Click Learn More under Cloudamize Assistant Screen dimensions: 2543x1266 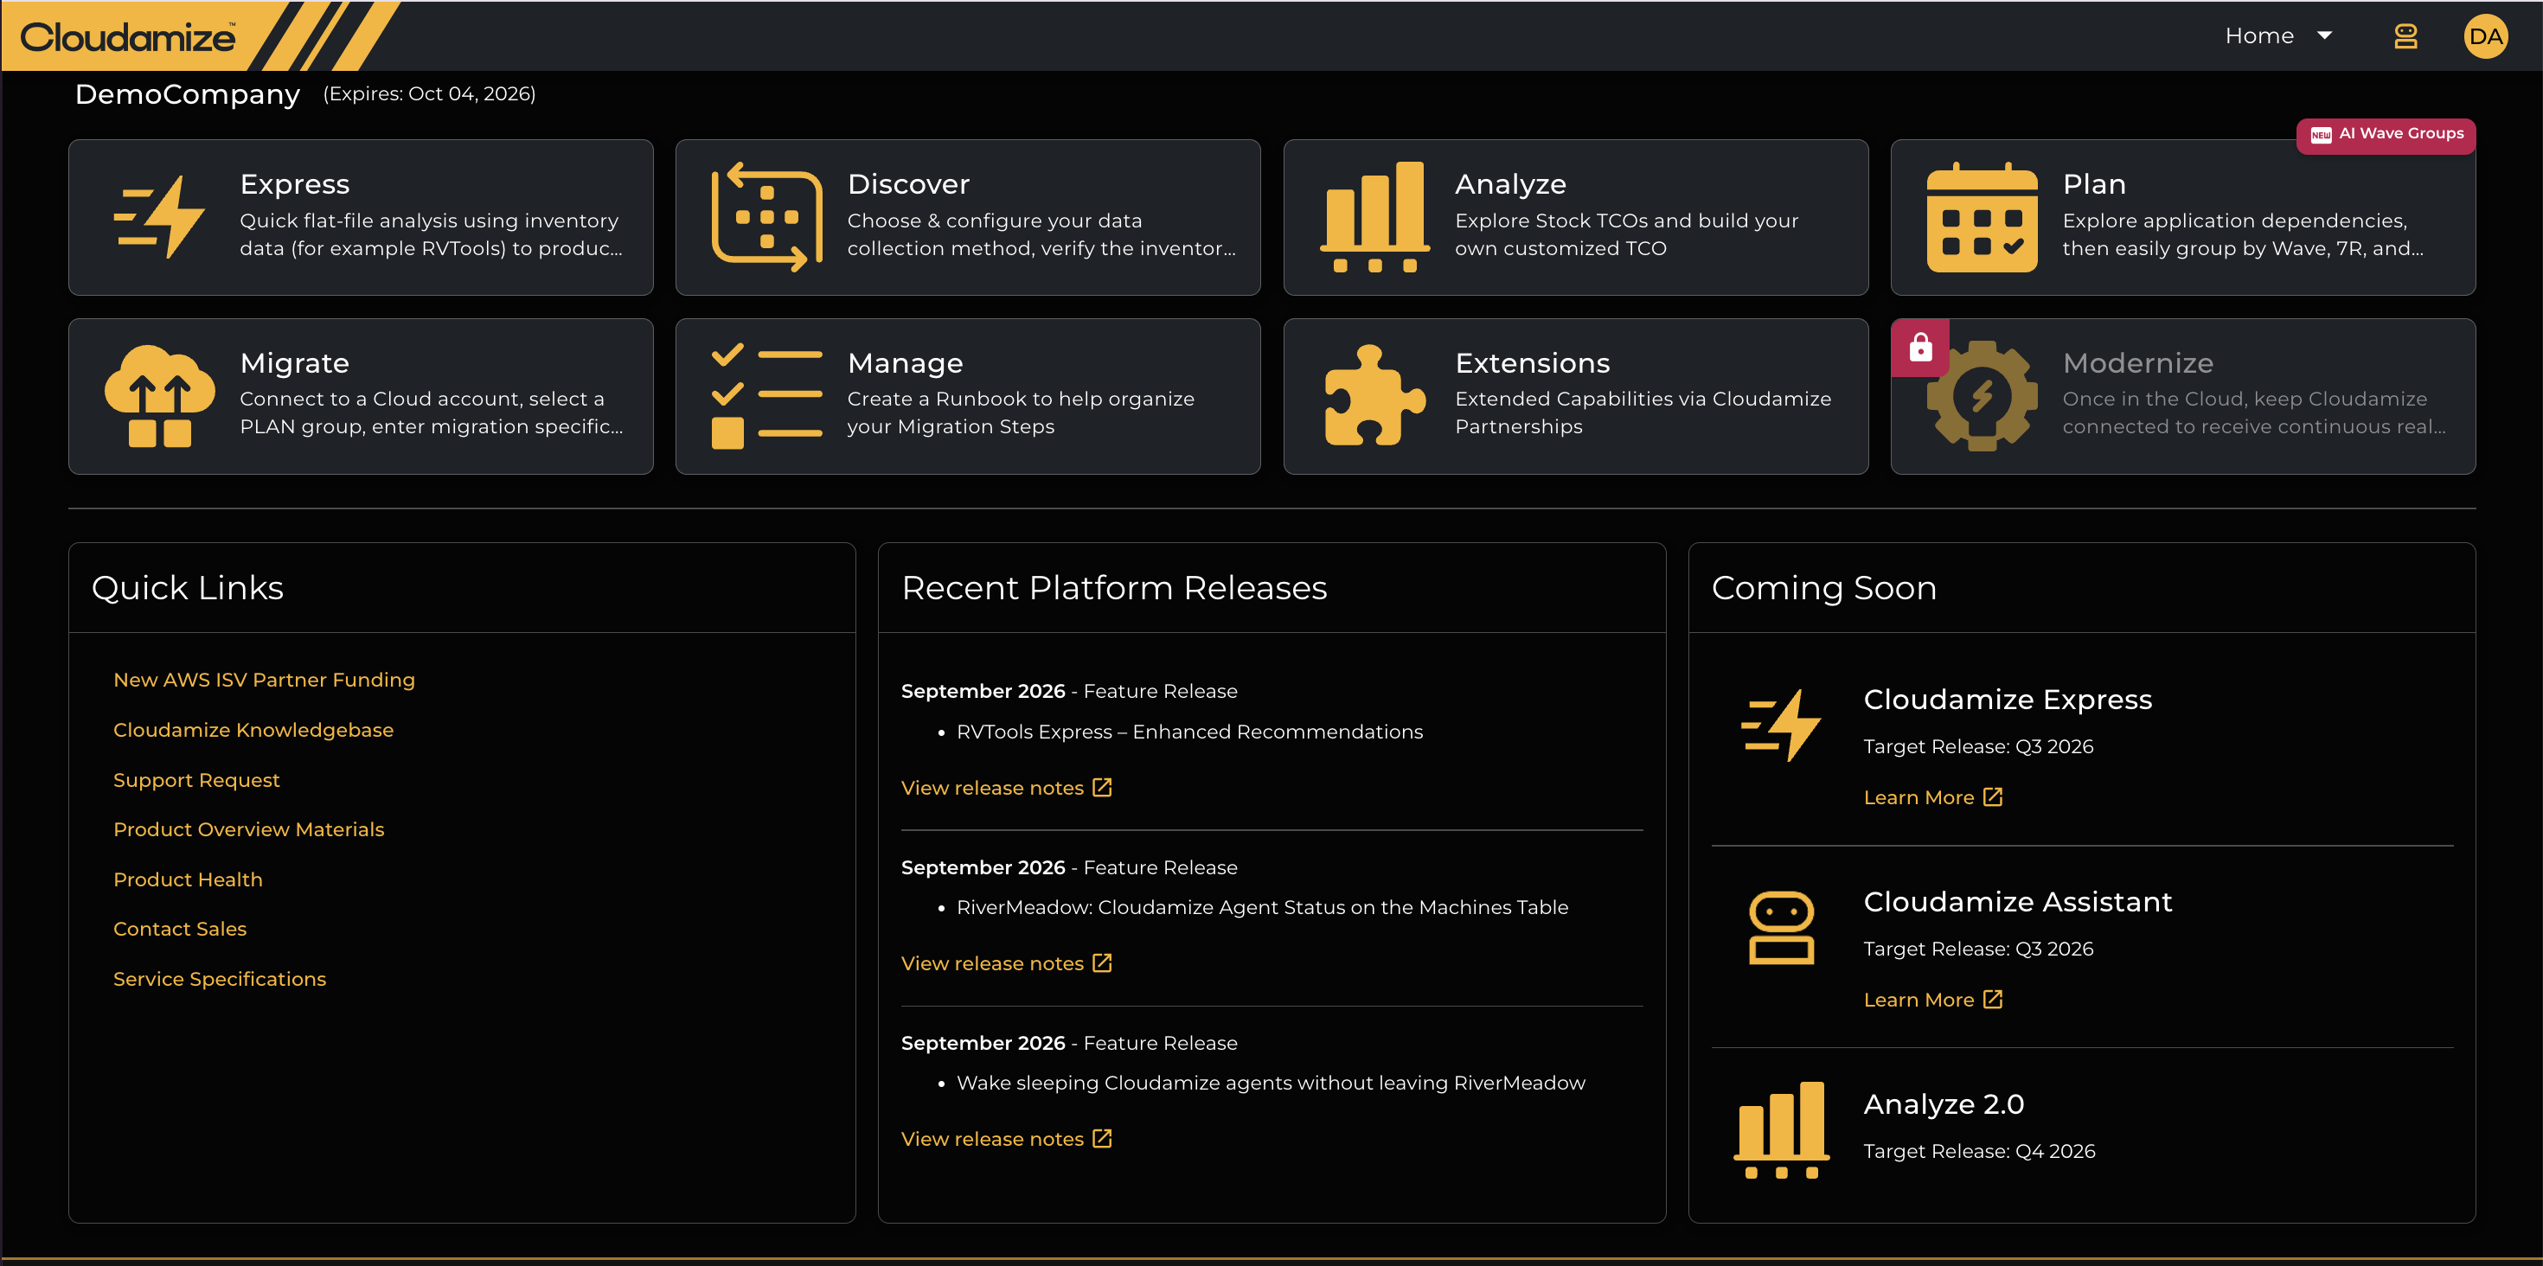point(1932,1000)
